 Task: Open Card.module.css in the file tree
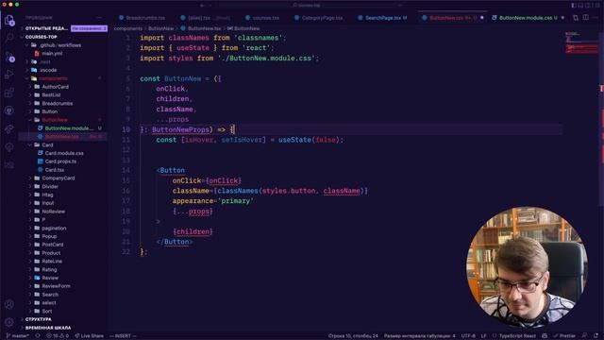pyautogui.click(x=64, y=153)
